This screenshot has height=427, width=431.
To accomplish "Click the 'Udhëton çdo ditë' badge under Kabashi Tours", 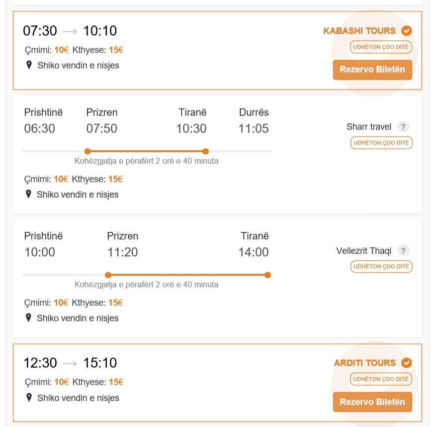I will 381,47.
